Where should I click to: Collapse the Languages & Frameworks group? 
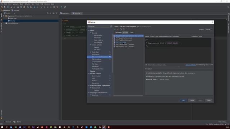pyautogui.click(x=89, y=93)
